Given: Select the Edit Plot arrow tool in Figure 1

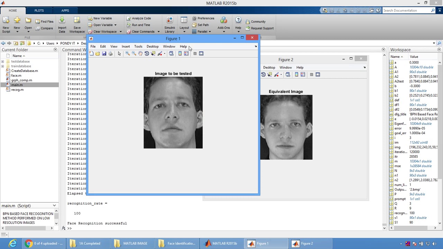Looking at the screenshot, I should pos(119,54).
